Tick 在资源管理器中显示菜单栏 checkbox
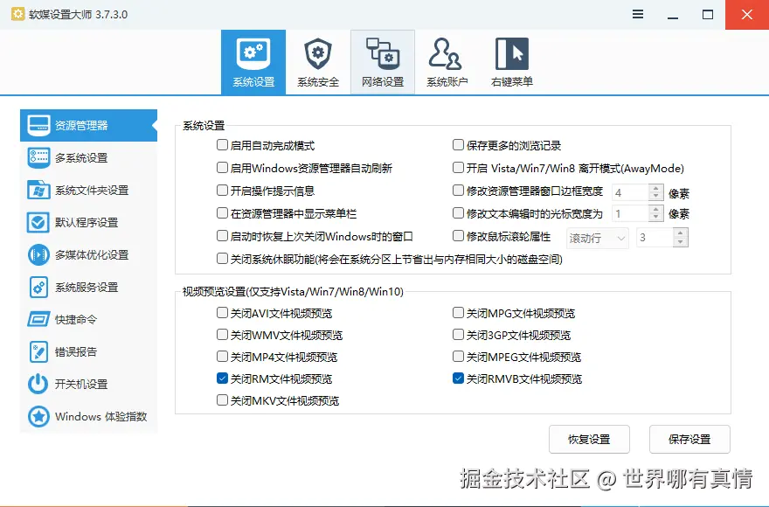This screenshot has height=507, width=769. [x=222, y=213]
